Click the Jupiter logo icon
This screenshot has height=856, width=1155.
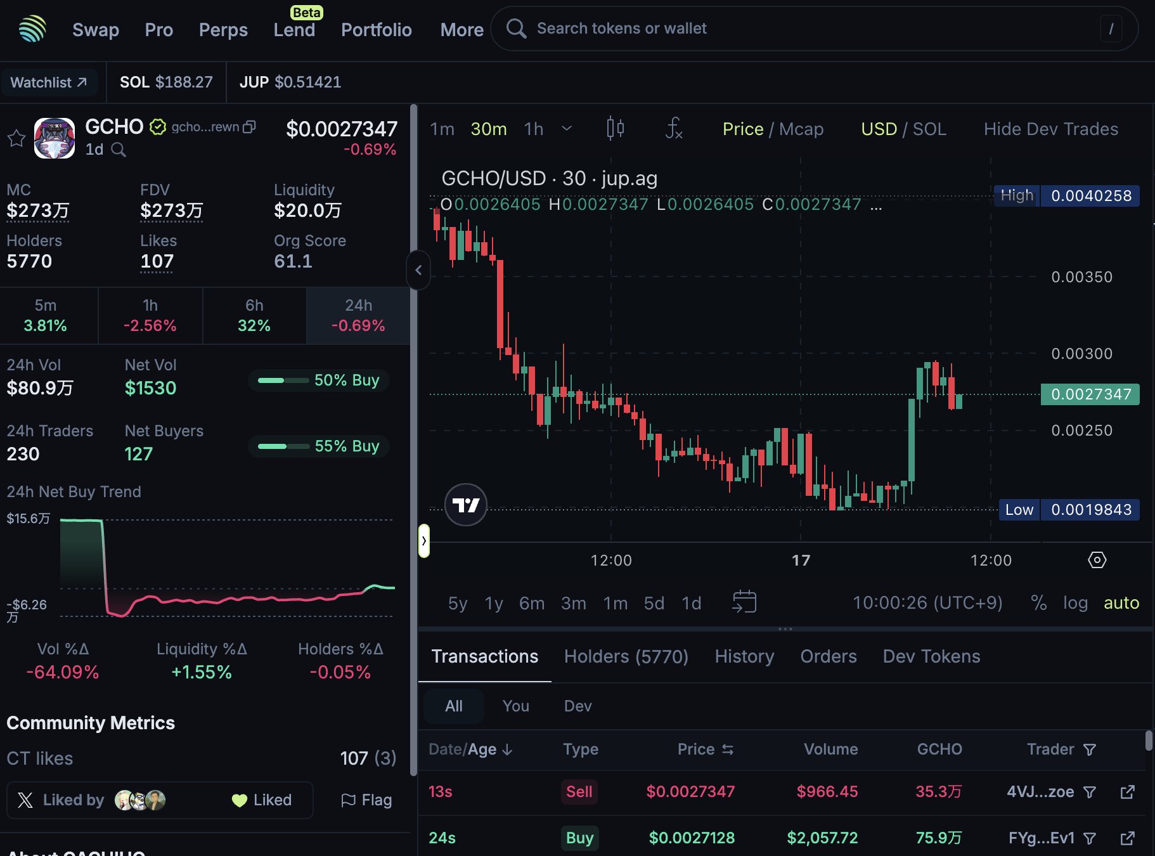[x=32, y=29]
